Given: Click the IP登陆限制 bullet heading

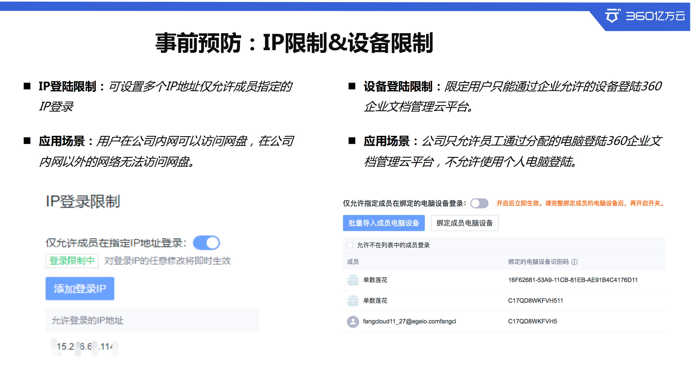Looking at the screenshot, I should tap(67, 86).
